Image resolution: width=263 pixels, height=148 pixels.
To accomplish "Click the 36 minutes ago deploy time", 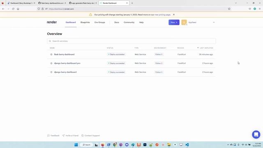I will [206, 54].
